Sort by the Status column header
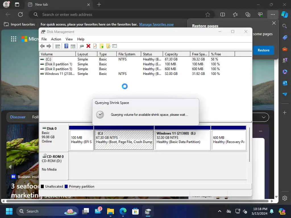This screenshot has height=218, width=291. [152, 54]
